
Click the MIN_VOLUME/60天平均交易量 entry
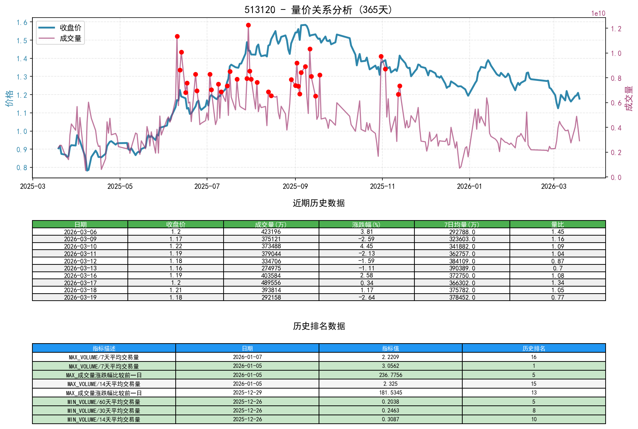[x=104, y=402]
